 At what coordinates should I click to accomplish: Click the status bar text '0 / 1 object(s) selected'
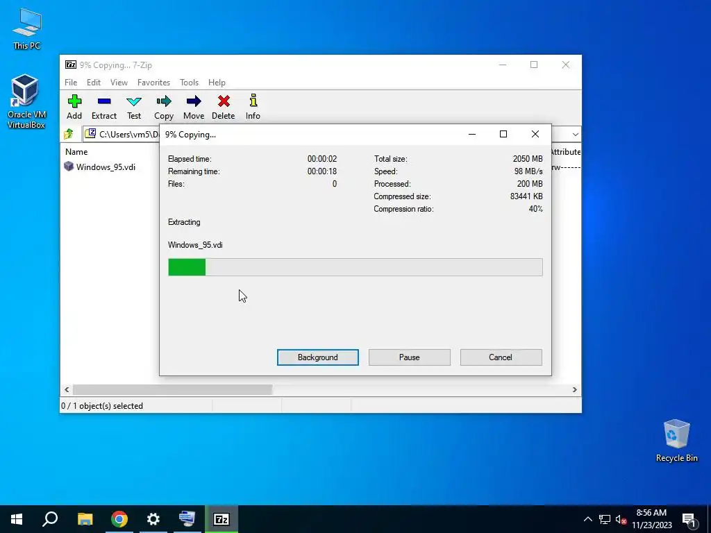click(102, 405)
